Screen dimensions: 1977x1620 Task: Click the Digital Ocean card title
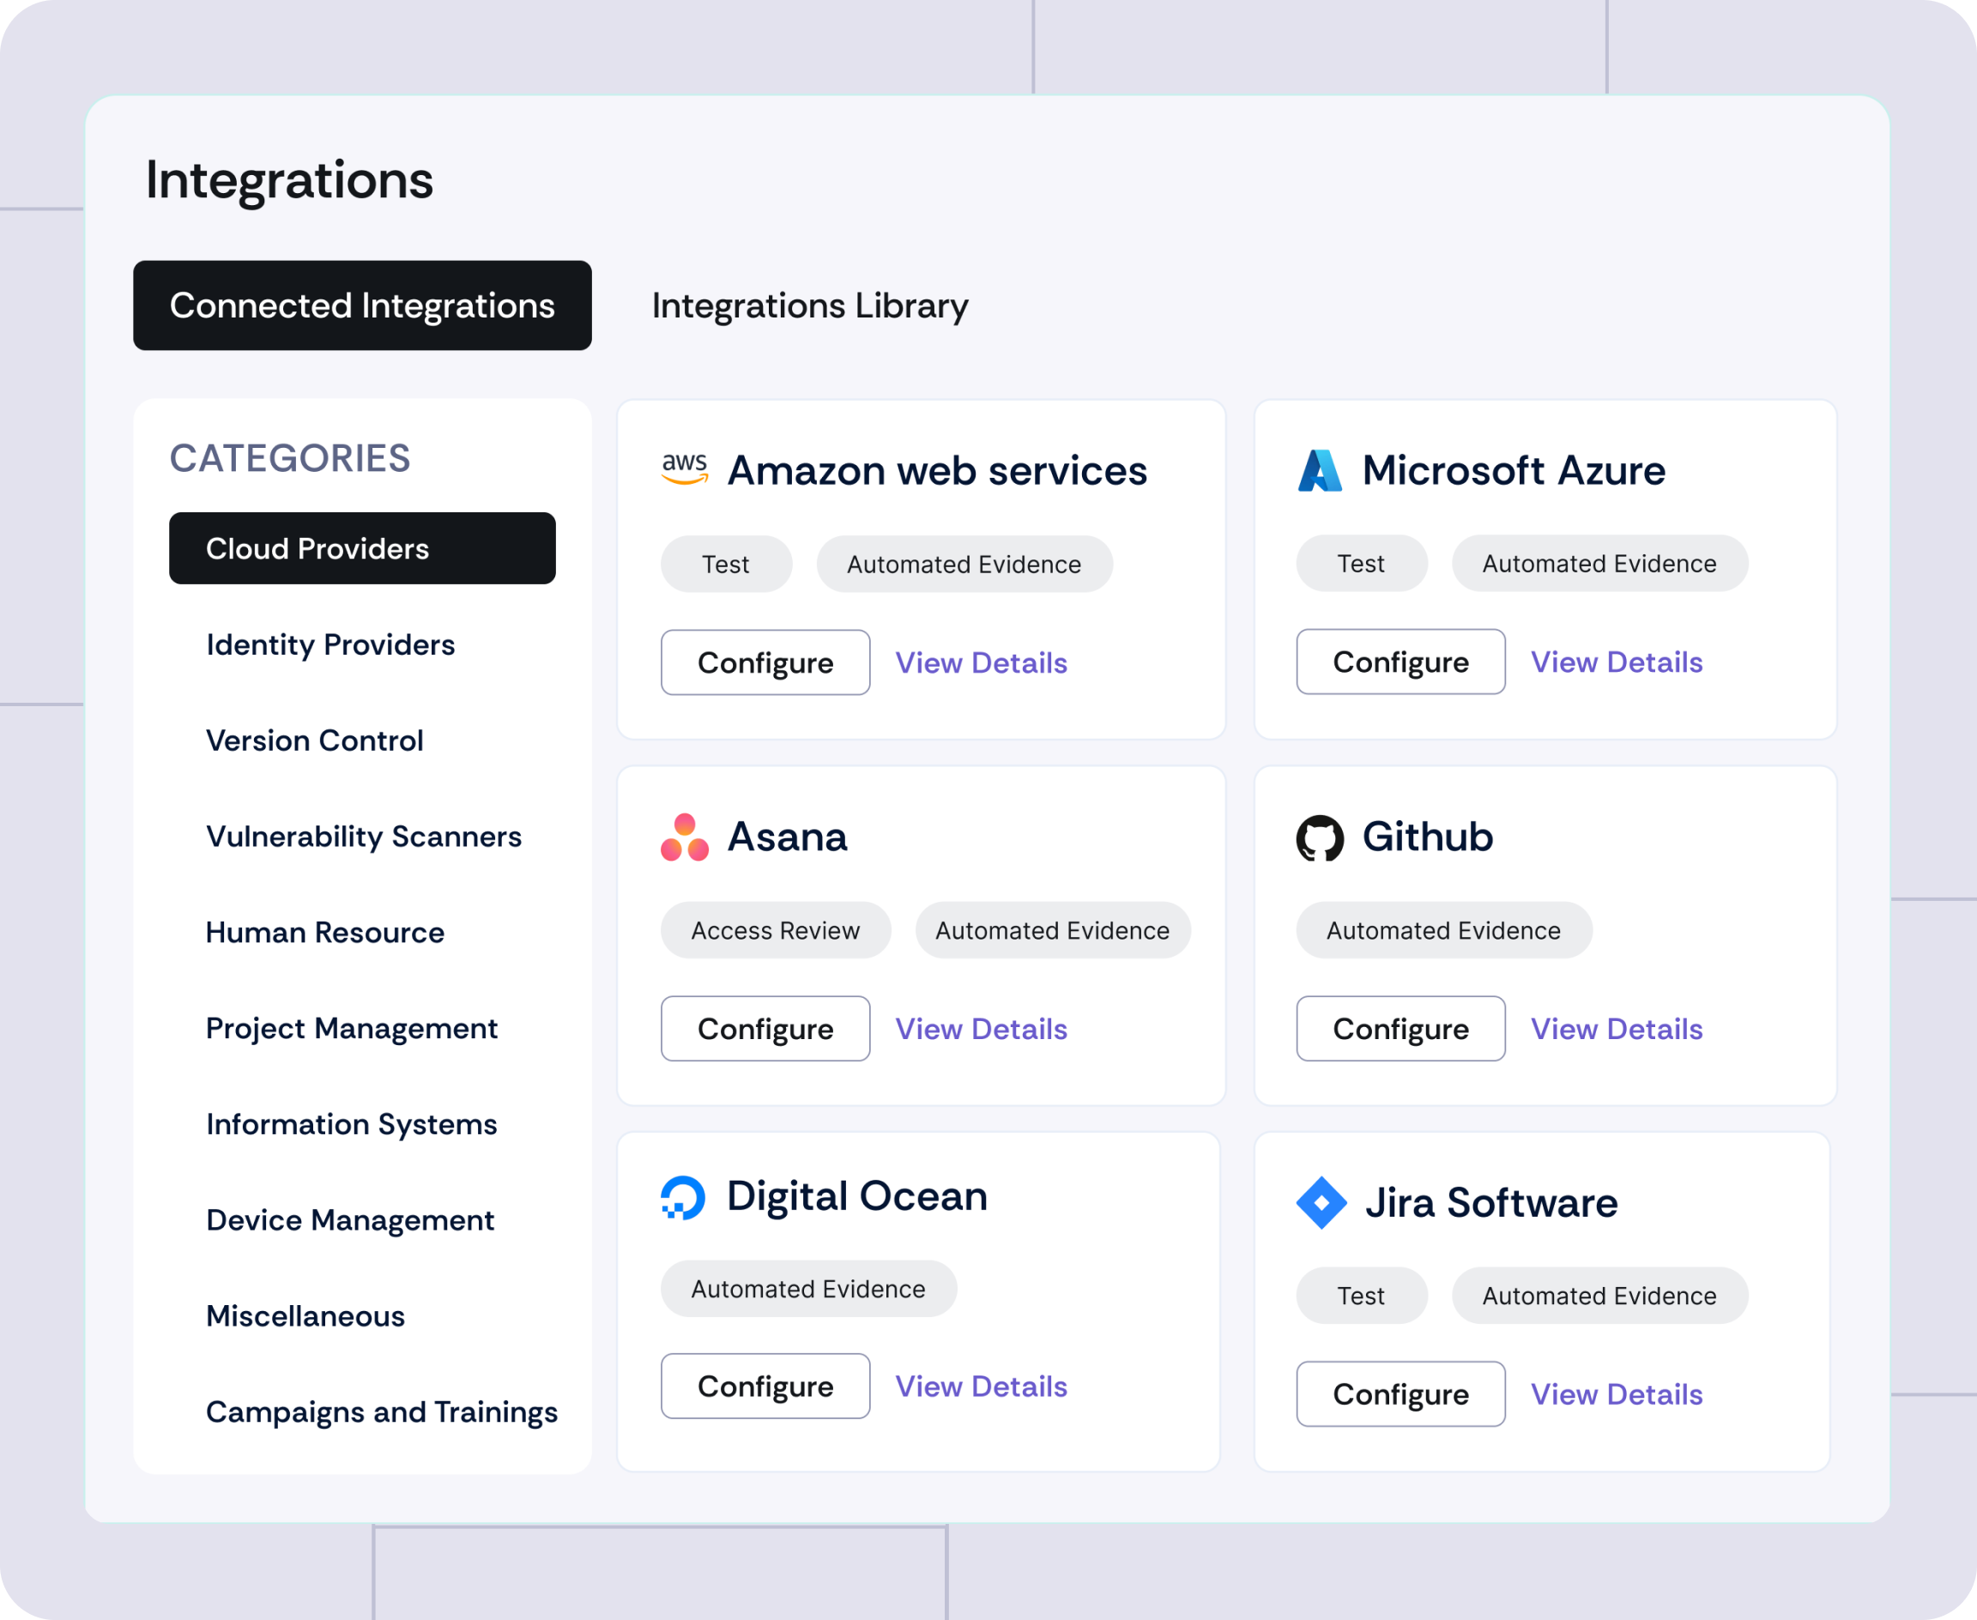[x=856, y=1196]
